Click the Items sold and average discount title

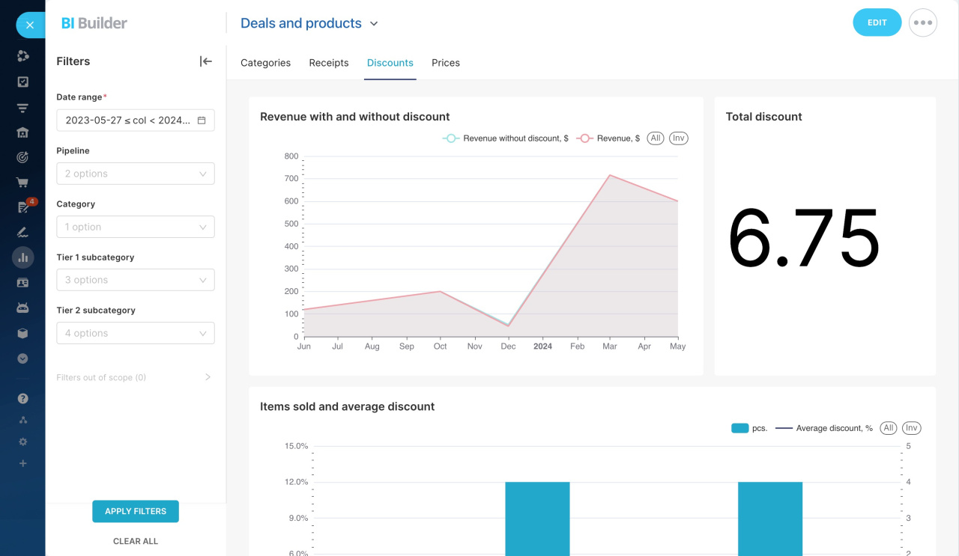pyautogui.click(x=348, y=406)
